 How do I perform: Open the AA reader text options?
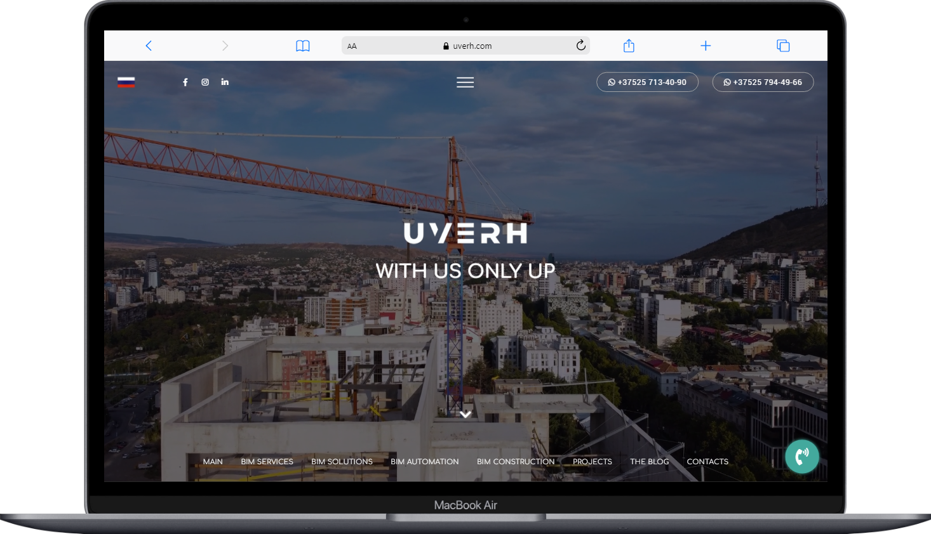coord(352,46)
